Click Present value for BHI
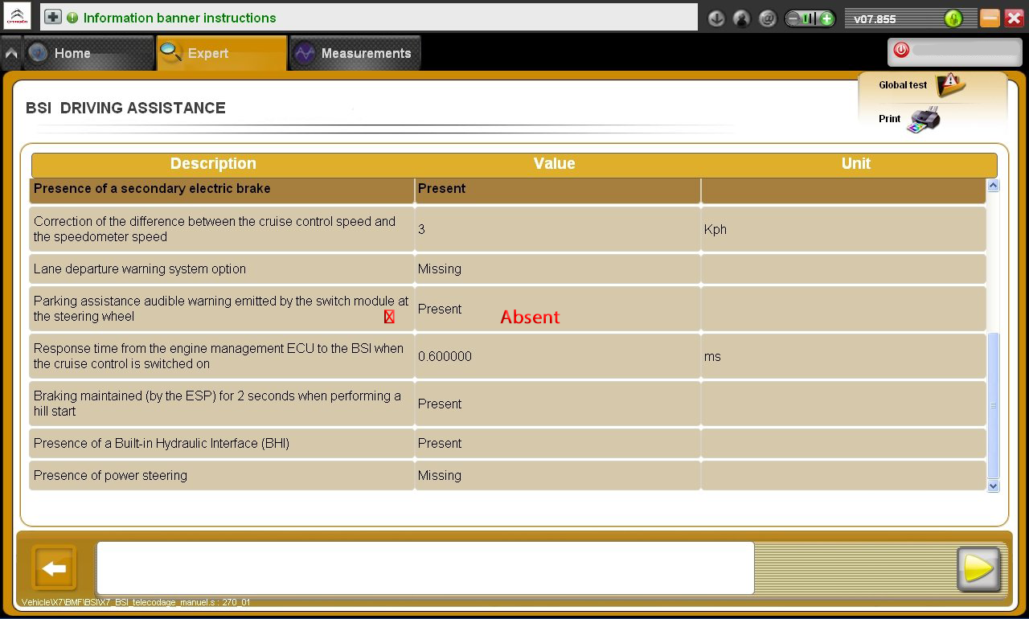The image size is (1029, 619). (440, 444)
